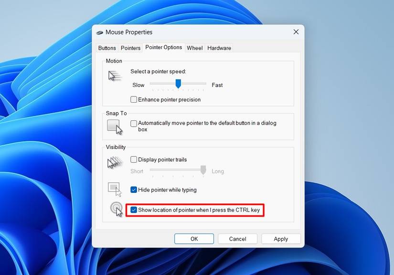Uncheck Show location of pointer with CTRL key
Screen dimensions: 394x275
click(134, 210)
